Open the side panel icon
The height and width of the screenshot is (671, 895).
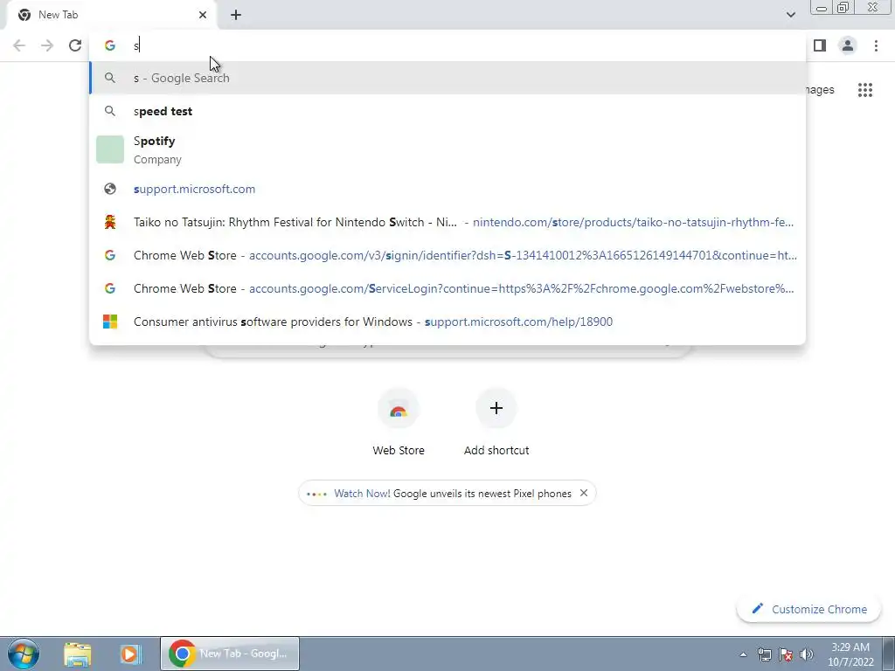point(820,45)
